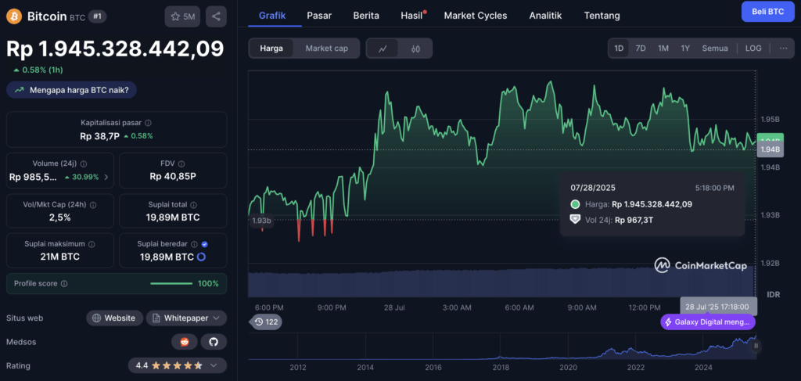
Task: Switch to candlestick chart icon
Action: [x=415, y=49]
